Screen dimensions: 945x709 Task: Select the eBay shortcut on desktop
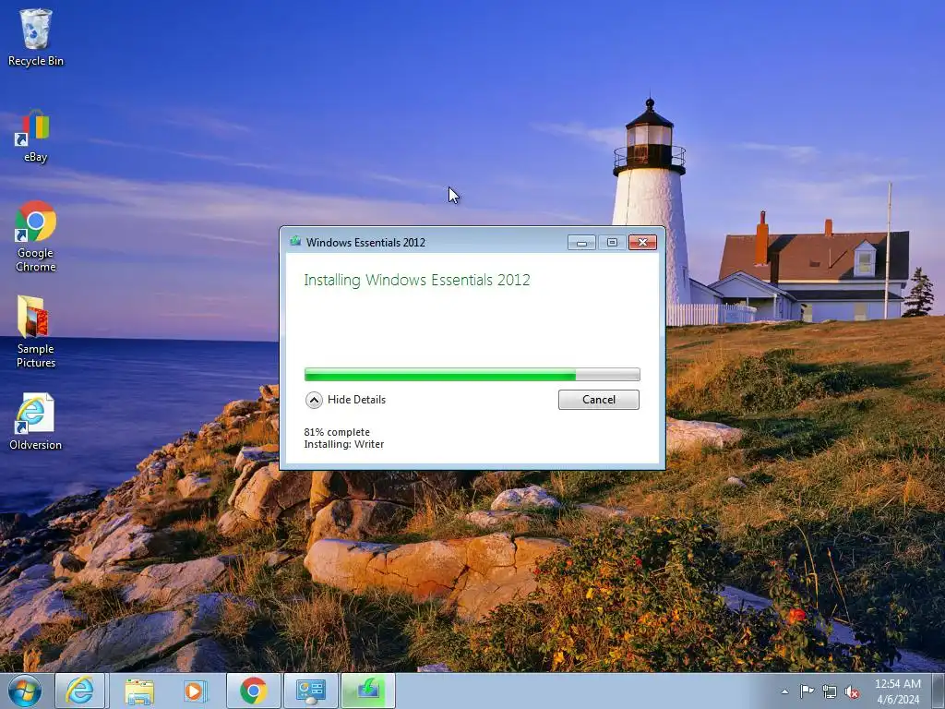pyautogui.click(x=35, y=137)
